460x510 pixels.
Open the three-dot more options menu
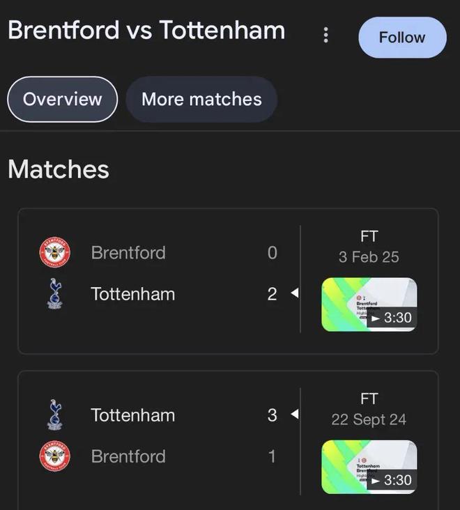click(325, 36)
